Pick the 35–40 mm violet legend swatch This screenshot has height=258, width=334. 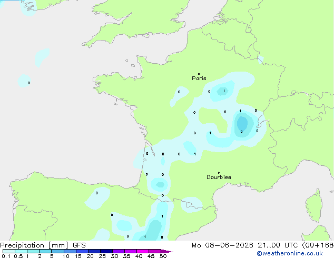pyautogui.click(x=130, y=251)
